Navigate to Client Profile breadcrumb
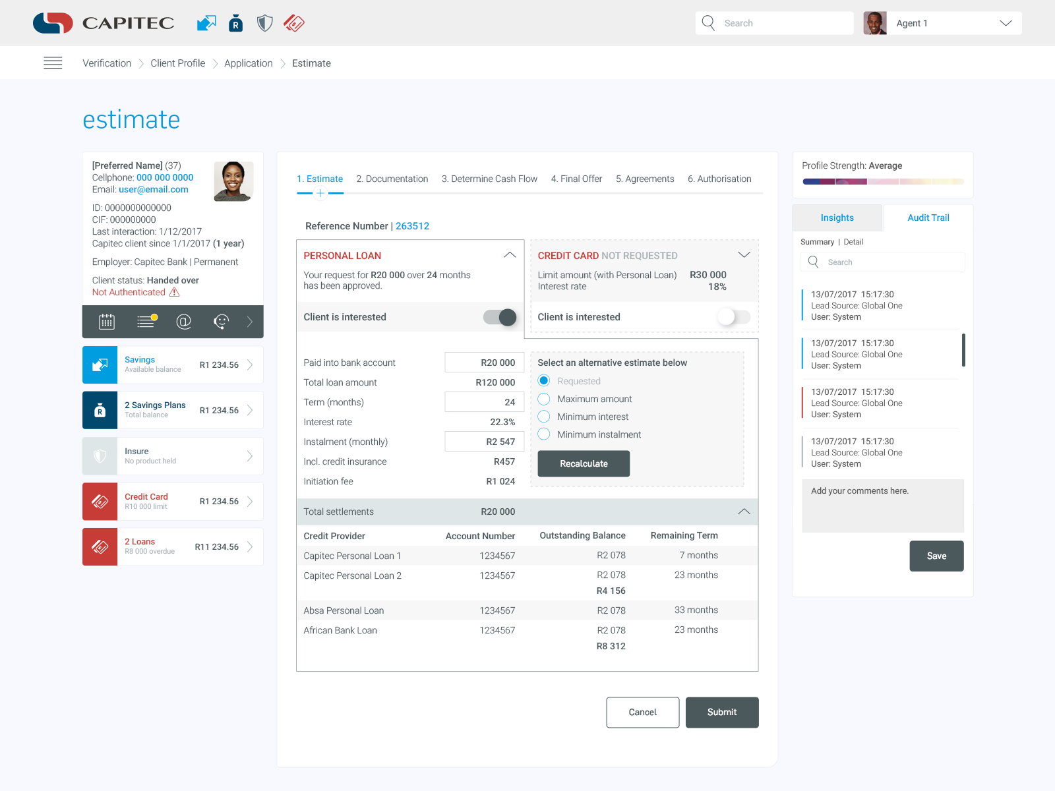Viewport: 1055px width, 791px height. click(x=178, y=63)
